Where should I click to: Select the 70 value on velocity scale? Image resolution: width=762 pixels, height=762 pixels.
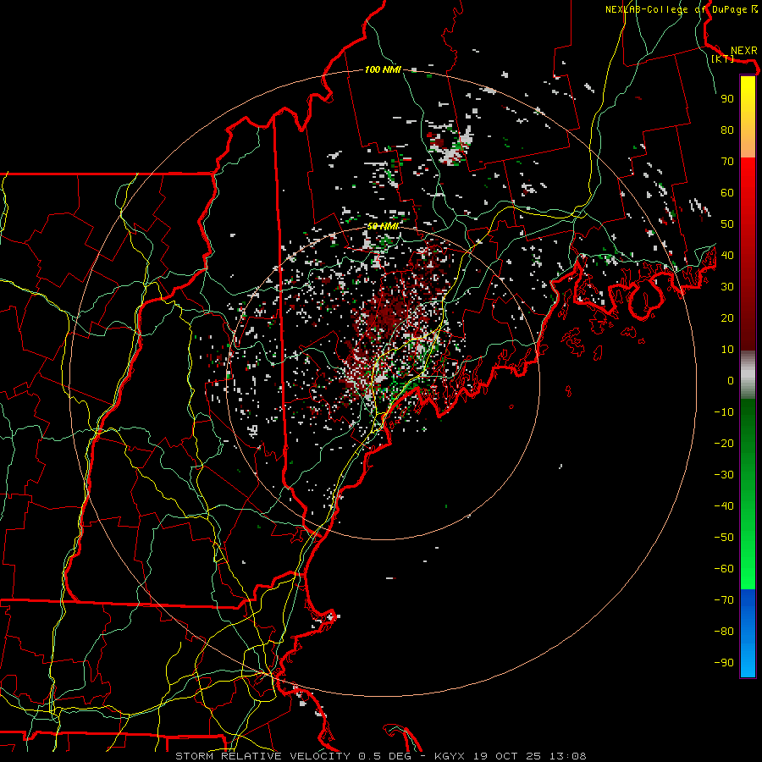click(x=727, y=162)
